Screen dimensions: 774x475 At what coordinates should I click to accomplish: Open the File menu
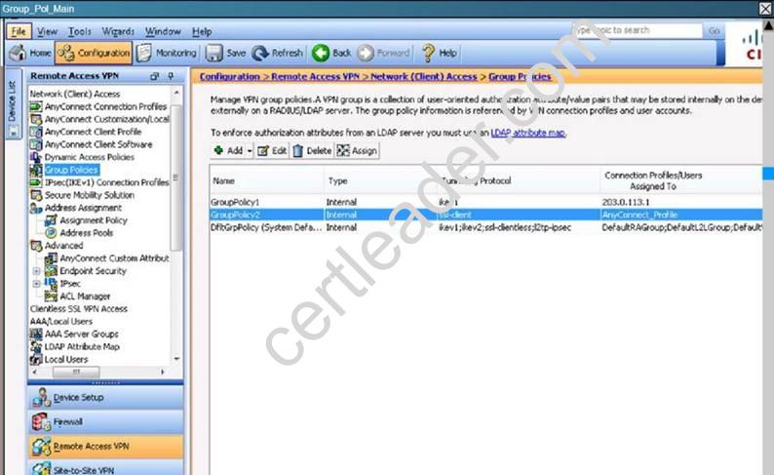point(19,31)
